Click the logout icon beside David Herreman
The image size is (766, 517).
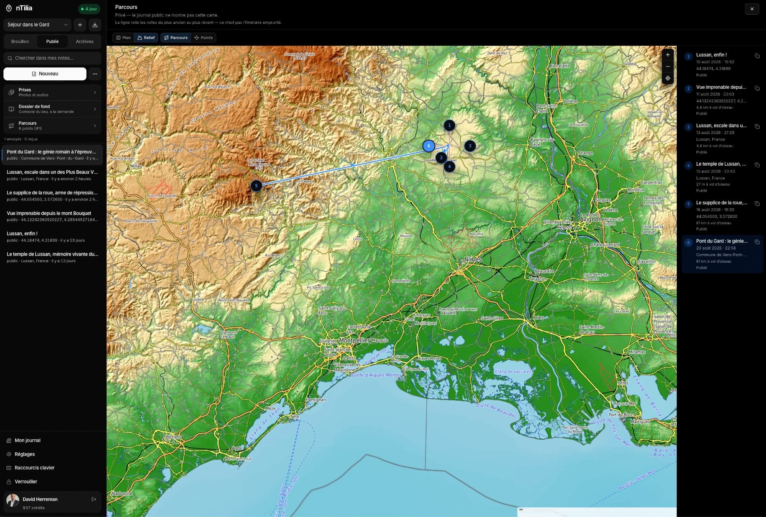click(94, 499)
